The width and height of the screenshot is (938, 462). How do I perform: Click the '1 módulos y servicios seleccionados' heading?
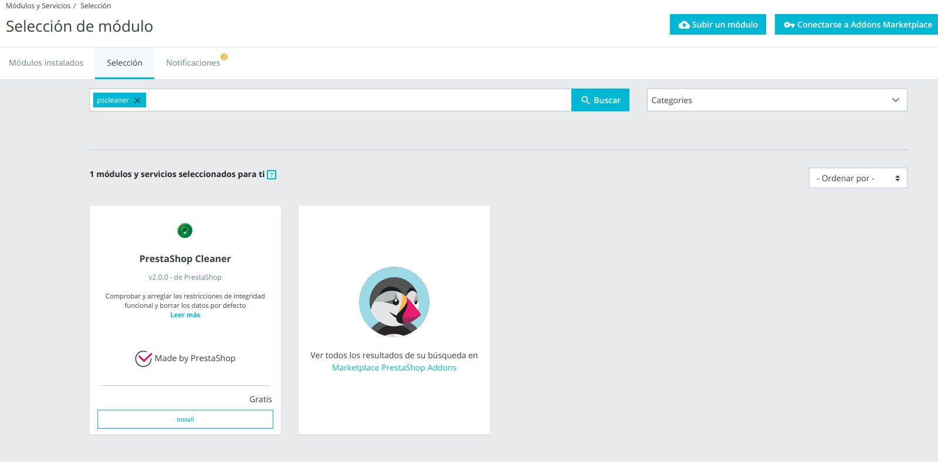coord(177,174)
